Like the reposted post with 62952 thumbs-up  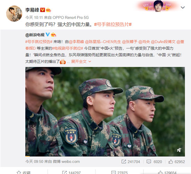(x=171, y=162)
